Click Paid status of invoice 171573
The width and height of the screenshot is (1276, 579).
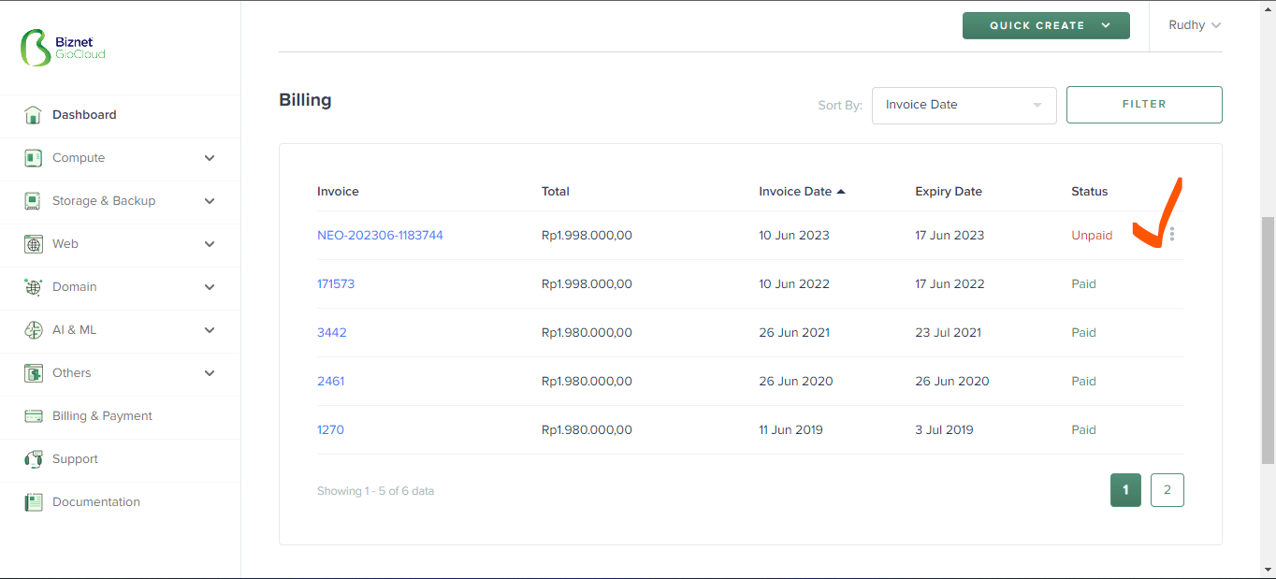pos(1083,283)
